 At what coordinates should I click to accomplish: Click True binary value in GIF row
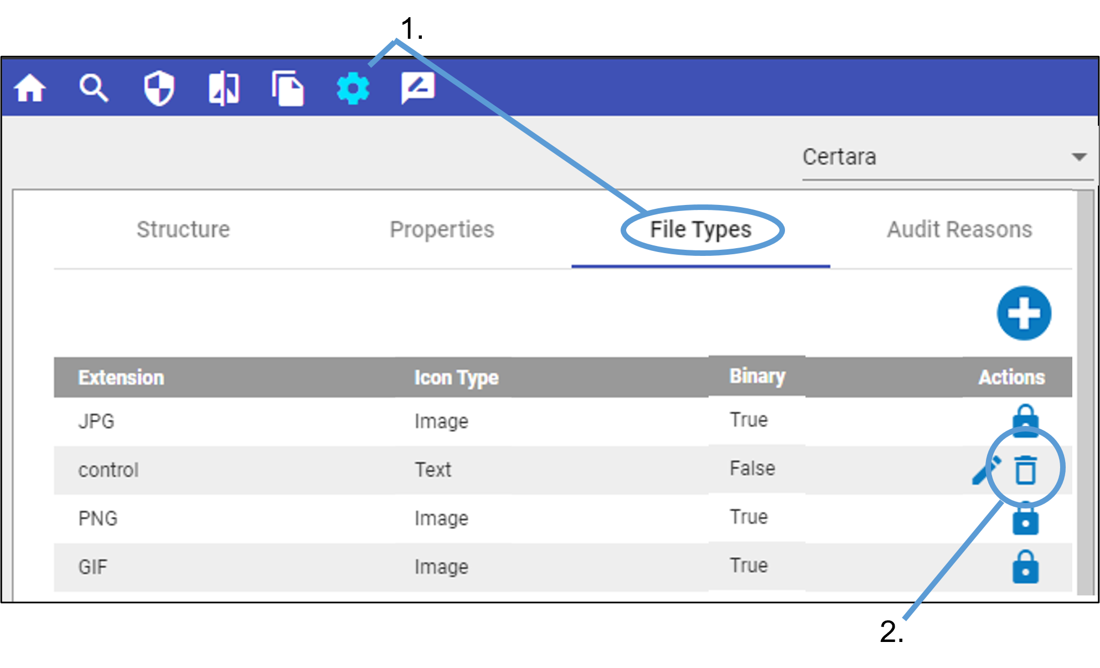pos(748,565)
